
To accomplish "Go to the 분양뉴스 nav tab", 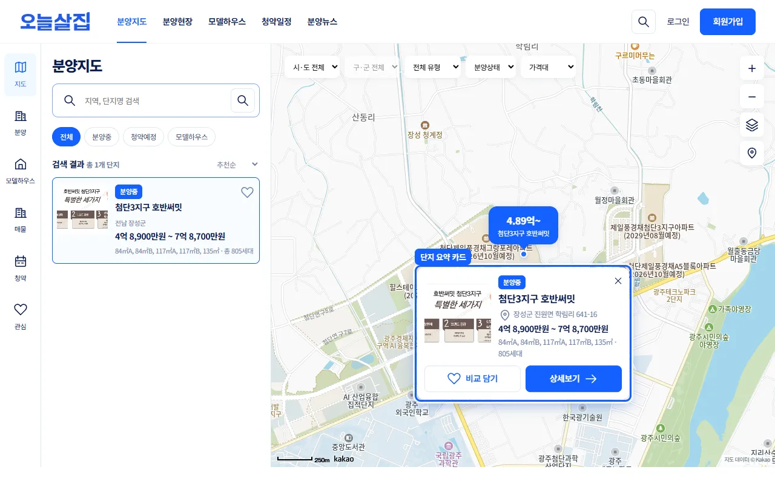I will pos(322,22).
